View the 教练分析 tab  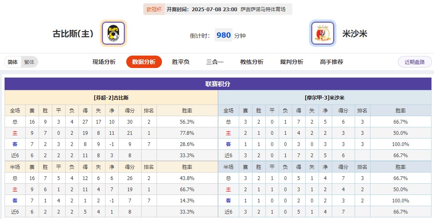252,62
